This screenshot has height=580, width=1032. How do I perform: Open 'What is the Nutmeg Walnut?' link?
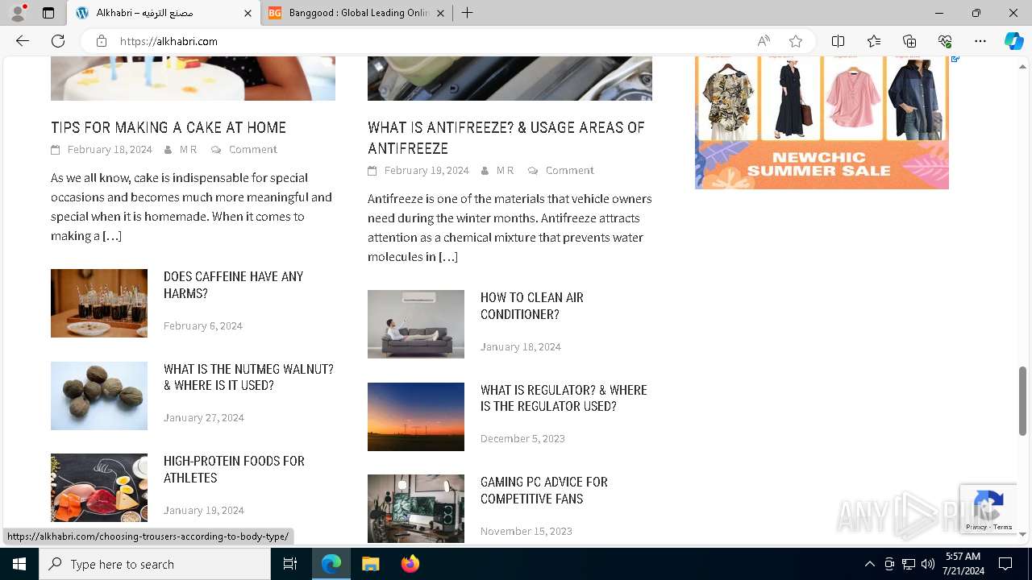coord(248,377)
